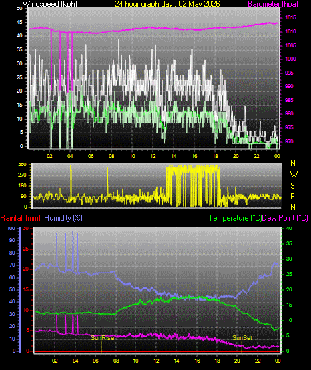Image resolution: width=311 pixels, height=370 pixels.
Task: Click the 180 wind direction axis value
Action: (x=22, y=186)
